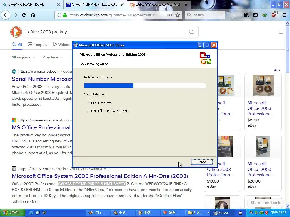The image size is (290, 217).
Task: Open the uBlock Origin shield icon
Action: point(274,15)
